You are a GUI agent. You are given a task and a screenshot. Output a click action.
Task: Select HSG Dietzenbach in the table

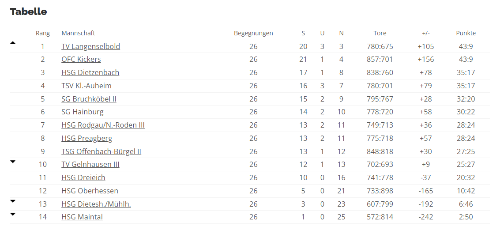(x=90, y=73)
